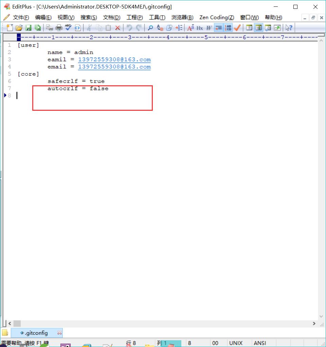Click the Copy icon
The width and height of the screenshot is (326, 347).
(99, 28)
